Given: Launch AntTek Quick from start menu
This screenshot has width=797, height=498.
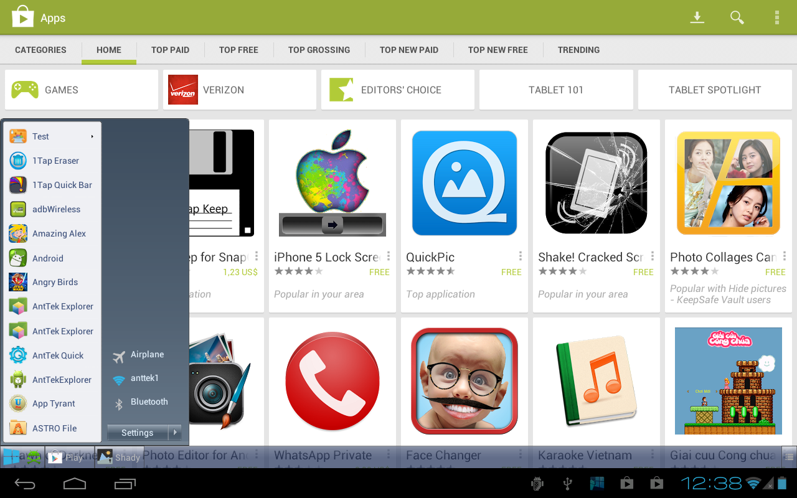Looking at the screenshot, I should (x=52, y=355).
